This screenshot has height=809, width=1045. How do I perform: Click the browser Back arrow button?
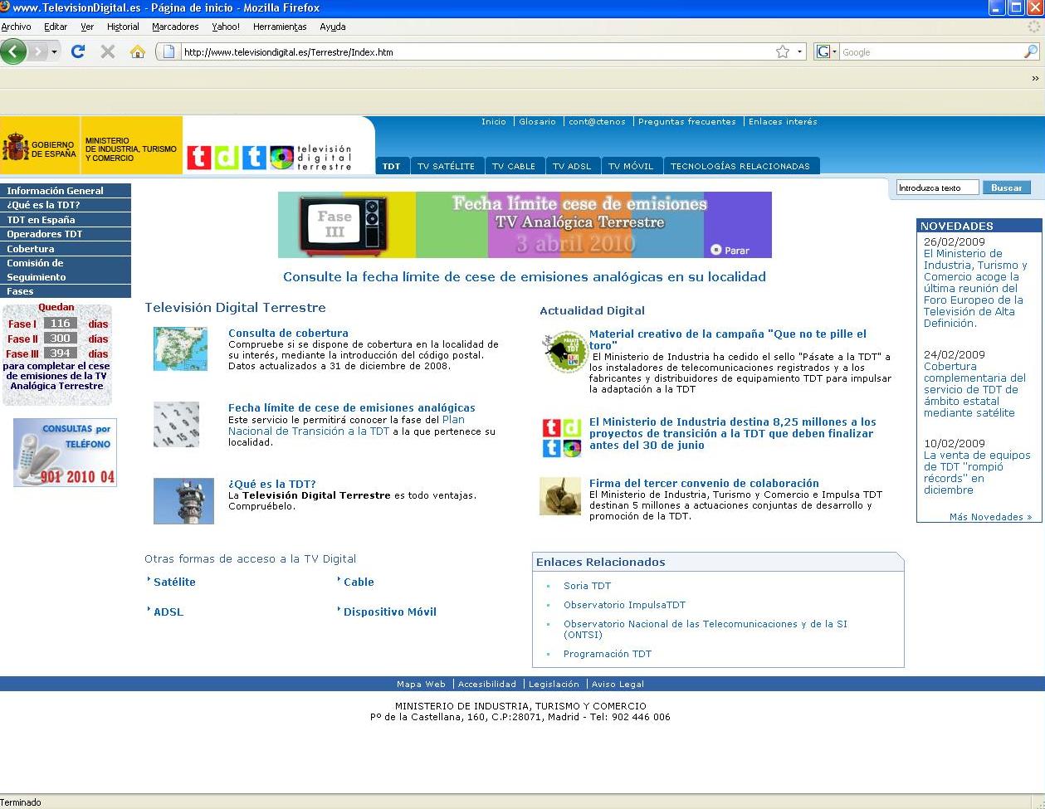coord(13,51)
